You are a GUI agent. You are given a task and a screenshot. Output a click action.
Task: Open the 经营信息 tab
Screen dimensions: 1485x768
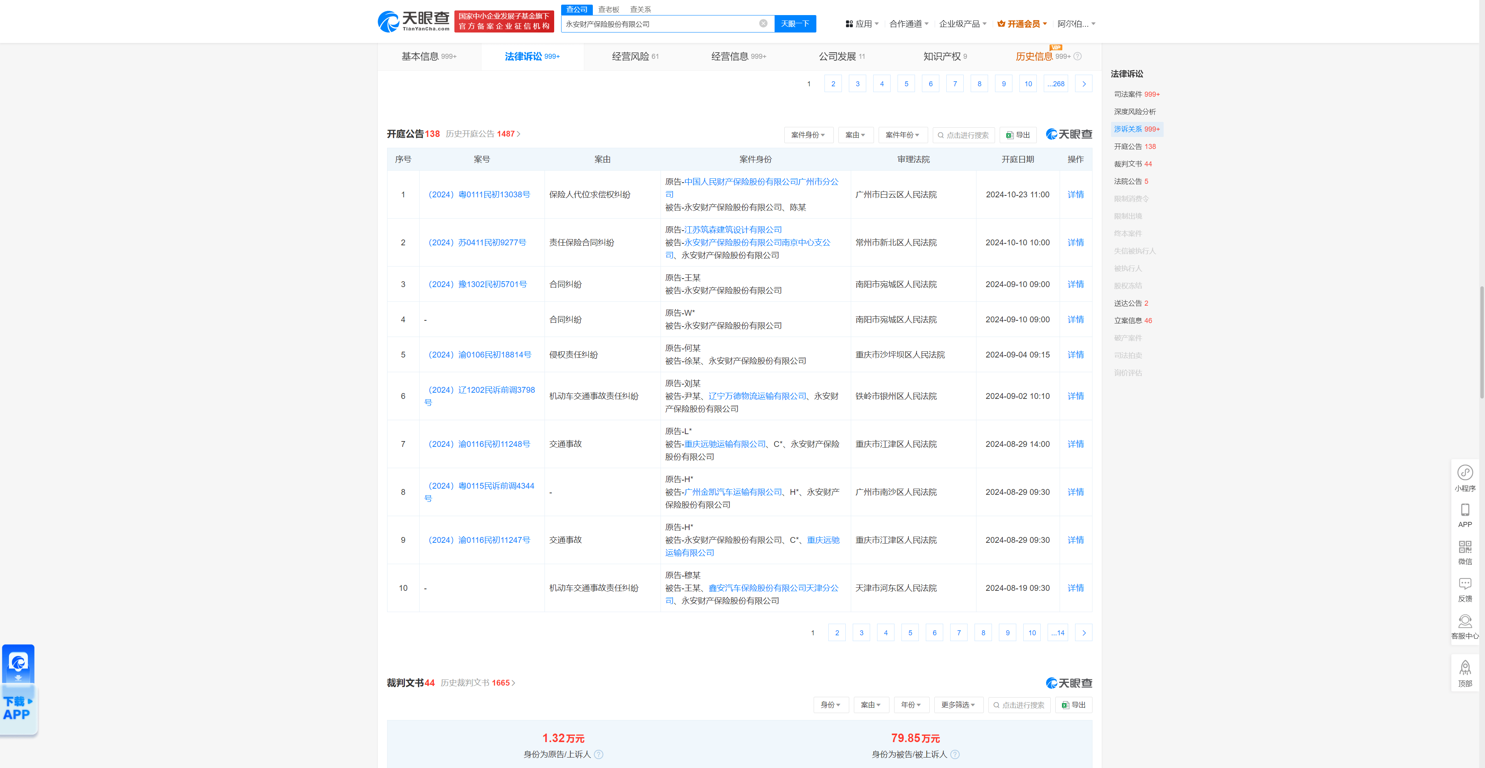(739, 56)
